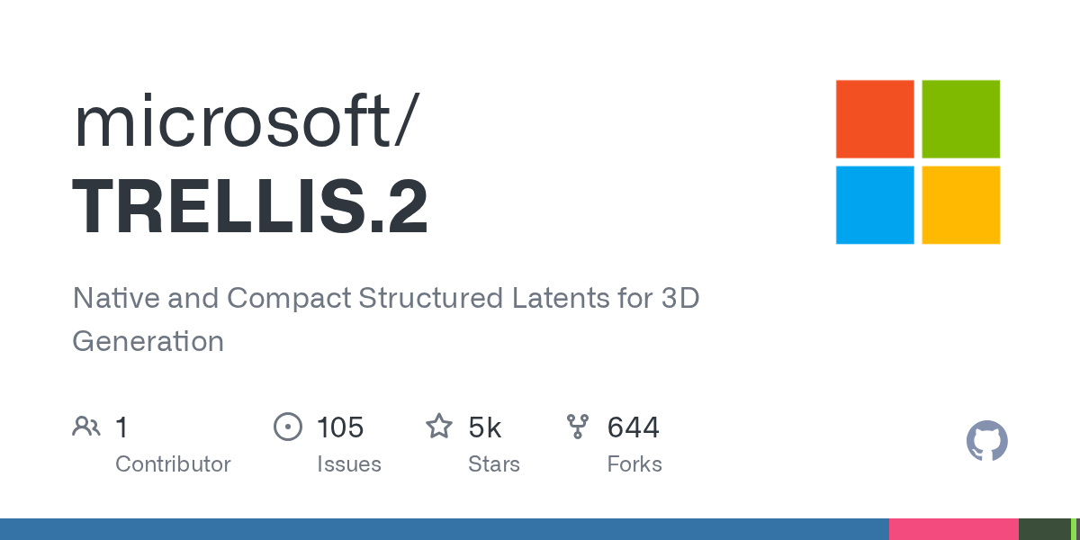Click the GitHub Octocat logo
Viewport: 1080px width, 540px height.
(x=986, y=441)
